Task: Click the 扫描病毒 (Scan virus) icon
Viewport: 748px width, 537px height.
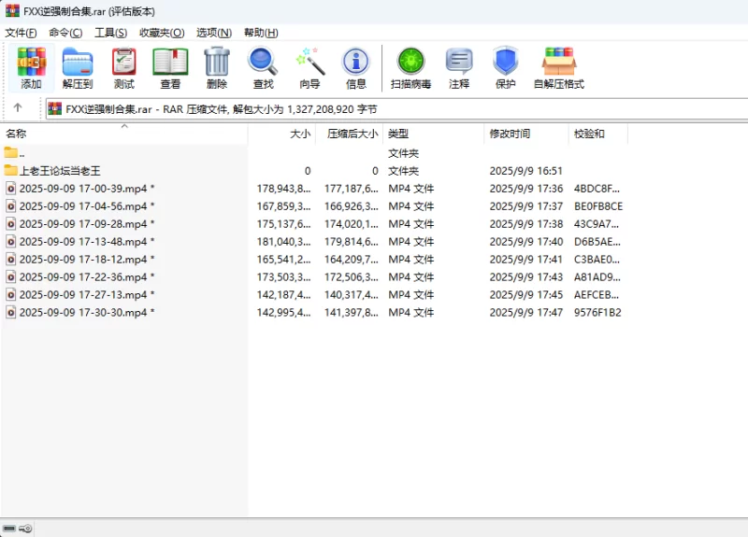Action: coord(410,68)
